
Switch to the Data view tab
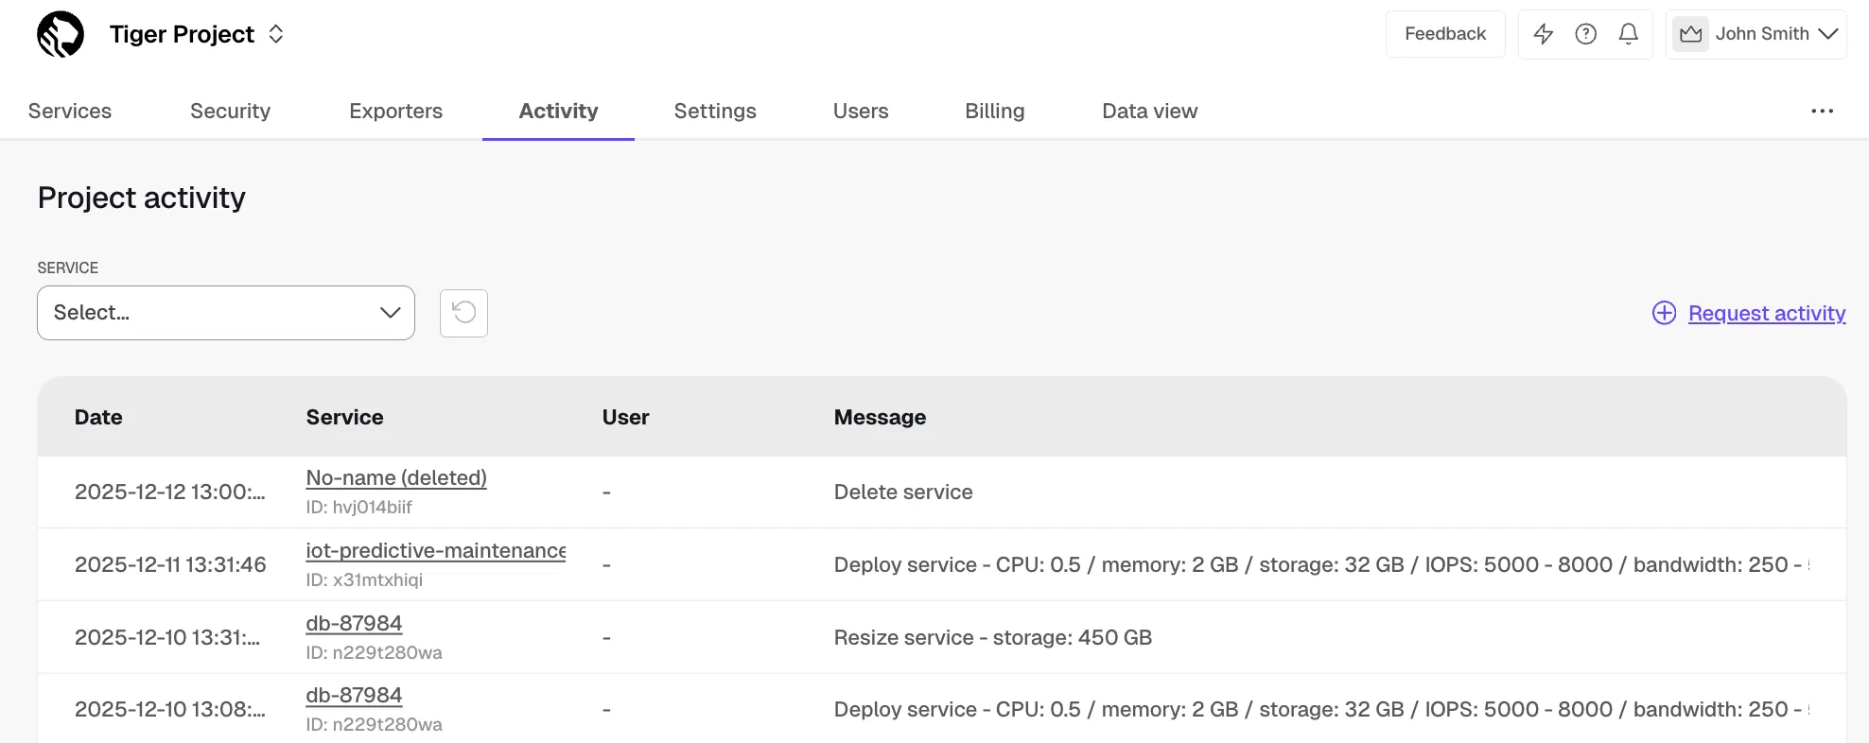1150,112
